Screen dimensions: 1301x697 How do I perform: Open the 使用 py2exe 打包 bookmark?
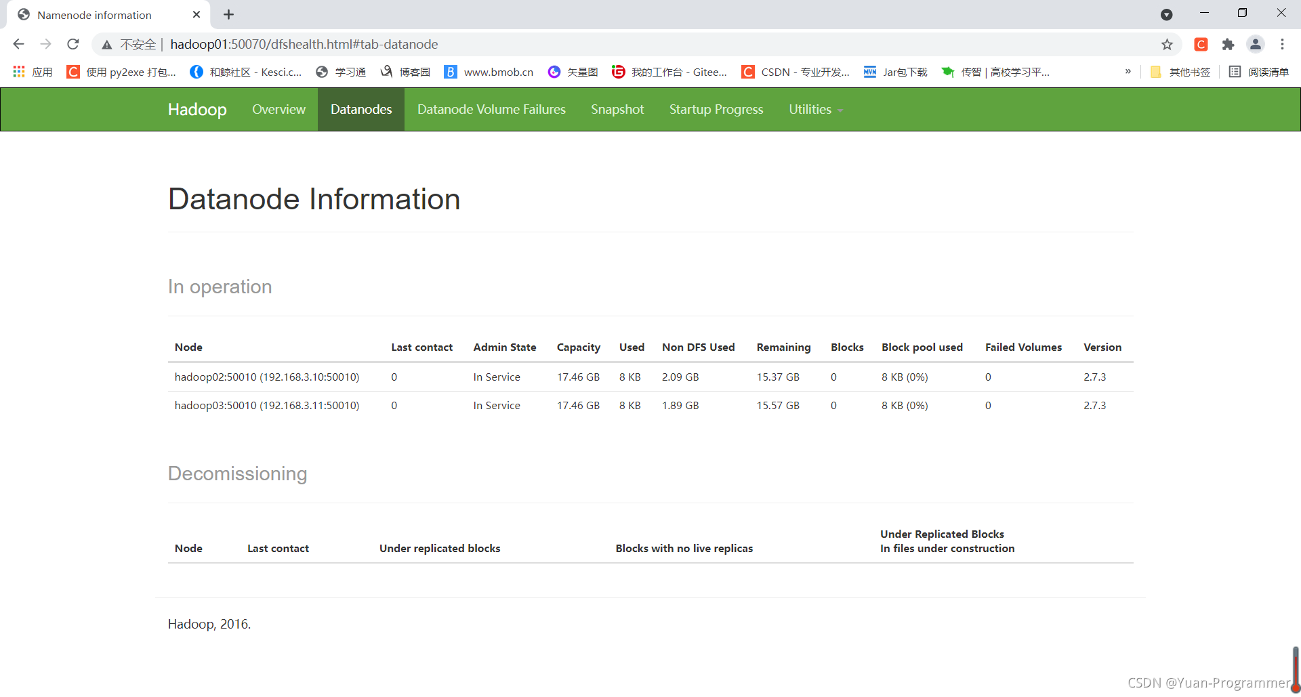121,72
